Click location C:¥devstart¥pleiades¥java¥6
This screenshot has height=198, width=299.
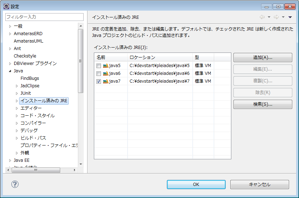[x=160, y=73]
